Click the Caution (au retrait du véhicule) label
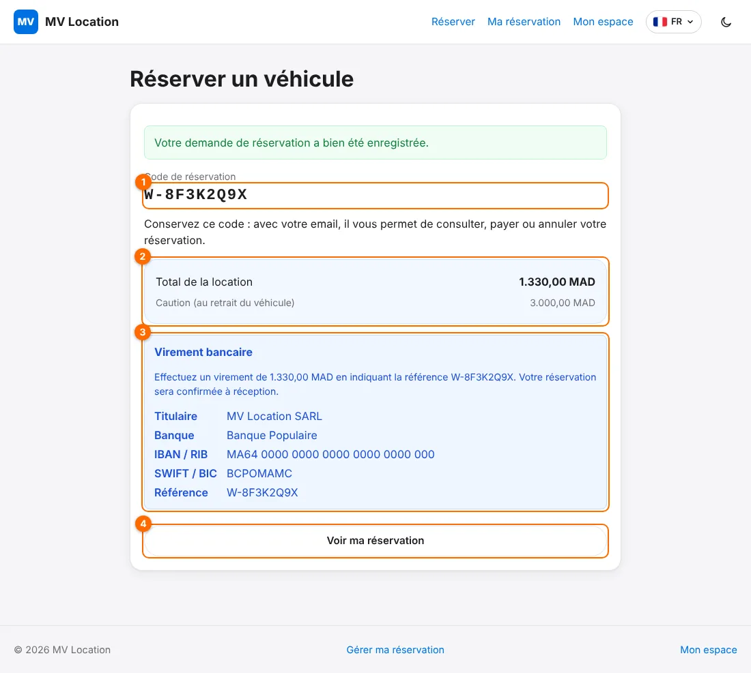Screen dimensions: 751x673 tap(225, 303)
